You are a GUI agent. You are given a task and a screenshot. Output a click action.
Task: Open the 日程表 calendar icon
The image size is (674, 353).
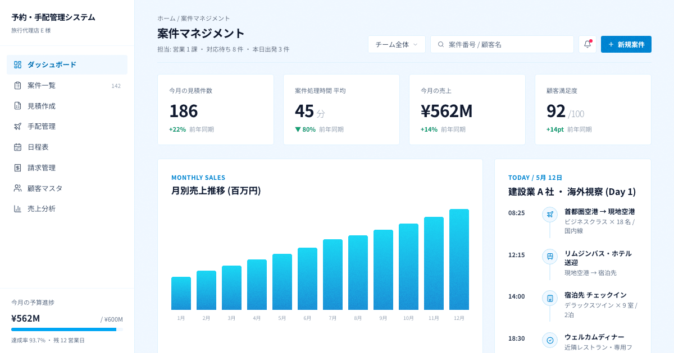pos(17,147)
